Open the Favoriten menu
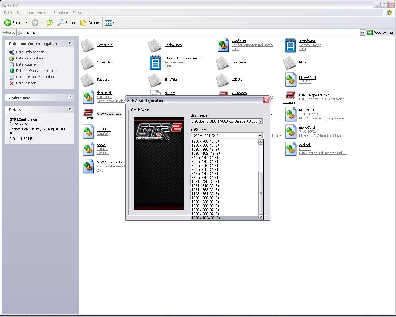Image resolution: width=396 pixels, height=317 pixels. click(x=61, y=13)
